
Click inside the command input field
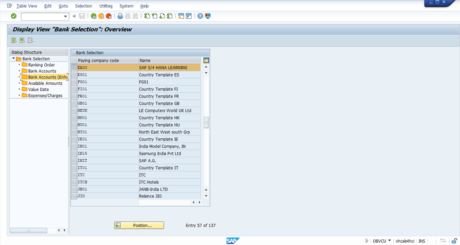[42, 16]
